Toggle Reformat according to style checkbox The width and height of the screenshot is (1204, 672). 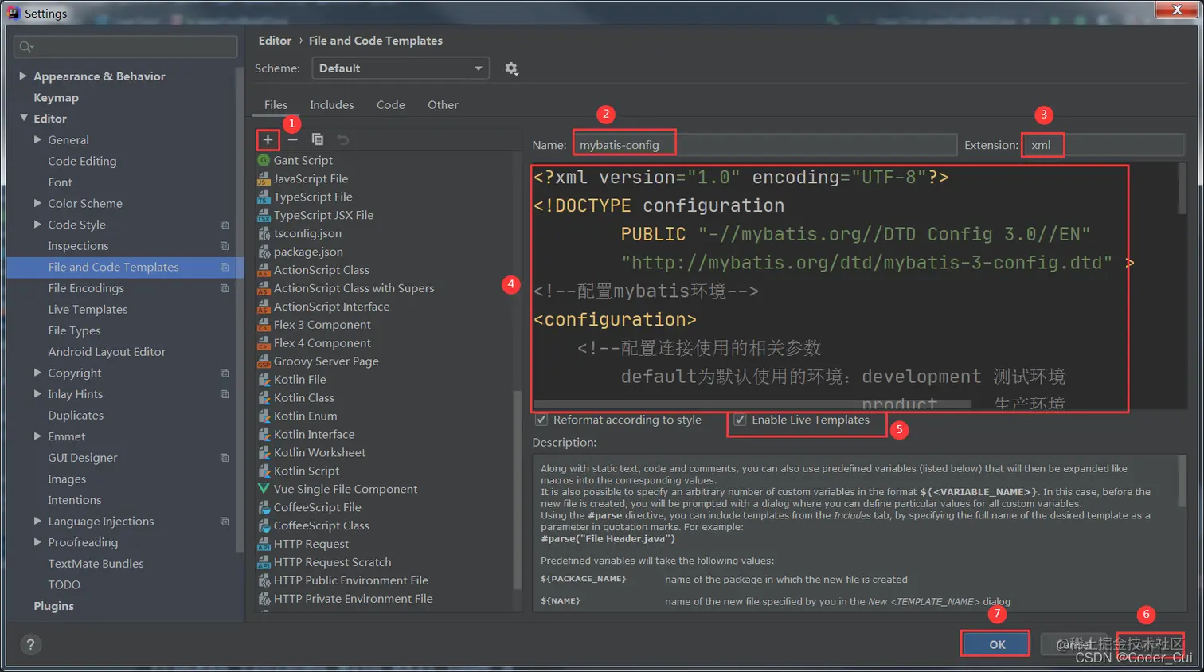coord(541,419)
